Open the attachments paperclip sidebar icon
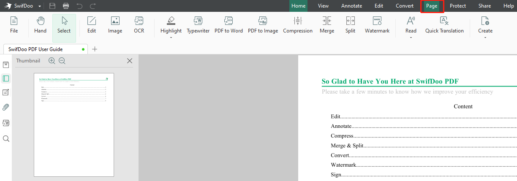 point(6,107)
